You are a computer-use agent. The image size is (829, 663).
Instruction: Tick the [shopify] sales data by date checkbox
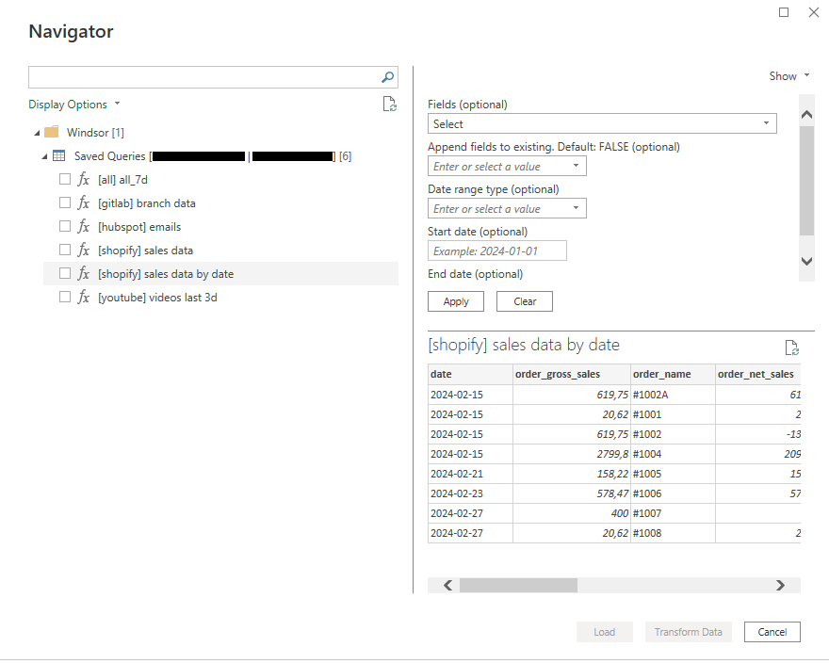point(65,272)
